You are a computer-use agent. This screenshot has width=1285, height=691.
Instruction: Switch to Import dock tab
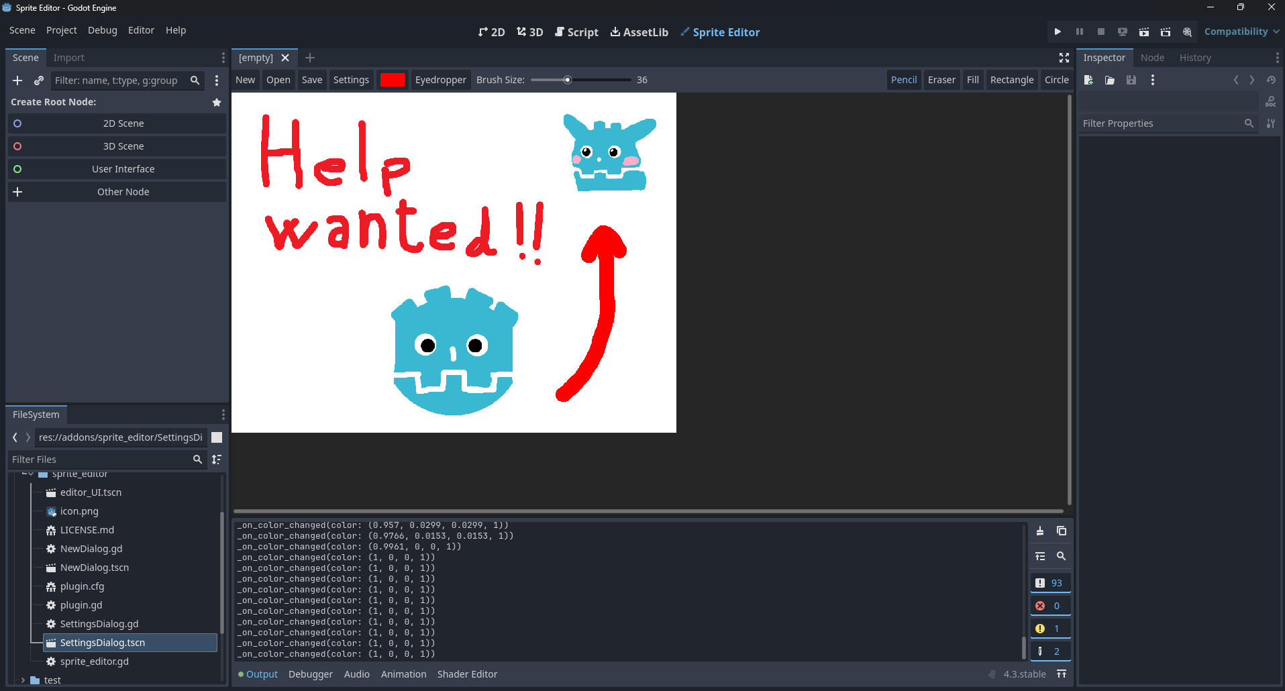[69, 58]
